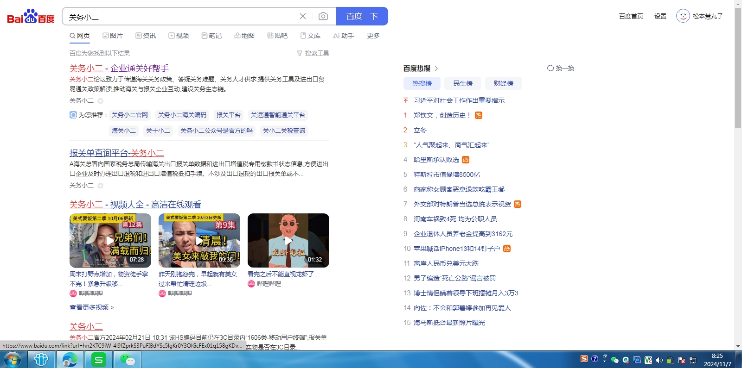The width and height of the screenshot is (742, 368).
Task: Switch to 视频 tab
Action: coord(179,36)
